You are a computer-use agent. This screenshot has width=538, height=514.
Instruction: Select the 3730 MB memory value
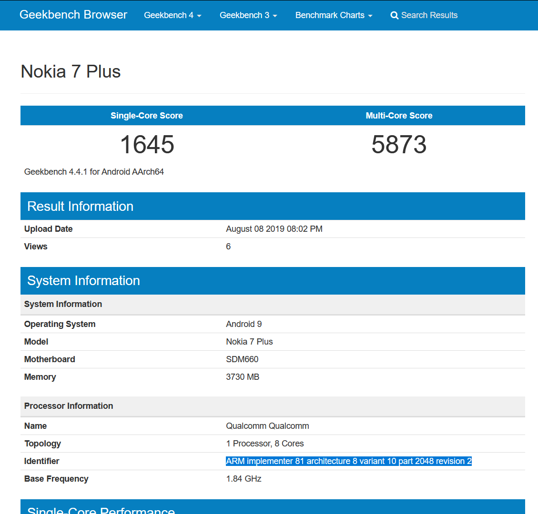(243, 377)
